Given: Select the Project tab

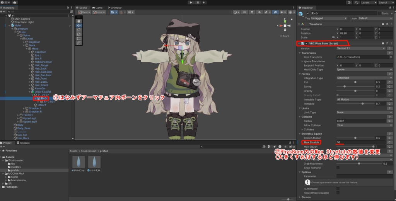Looking at the screenshot, I should (x=6, y=143).
